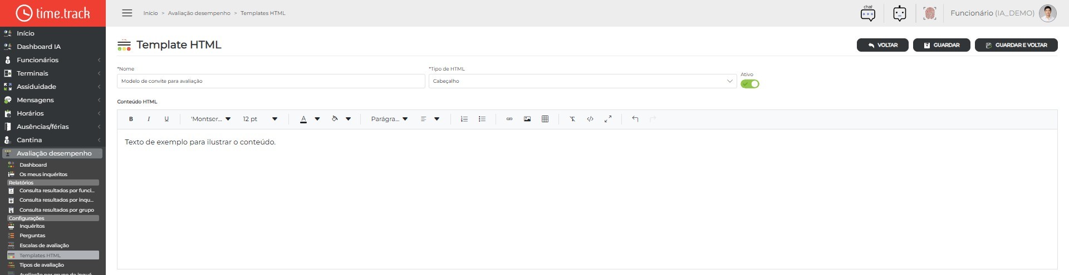1069x275 pixels.
Task: Expand the Ausências/férias sidebar menu
Action: point(53,127)
